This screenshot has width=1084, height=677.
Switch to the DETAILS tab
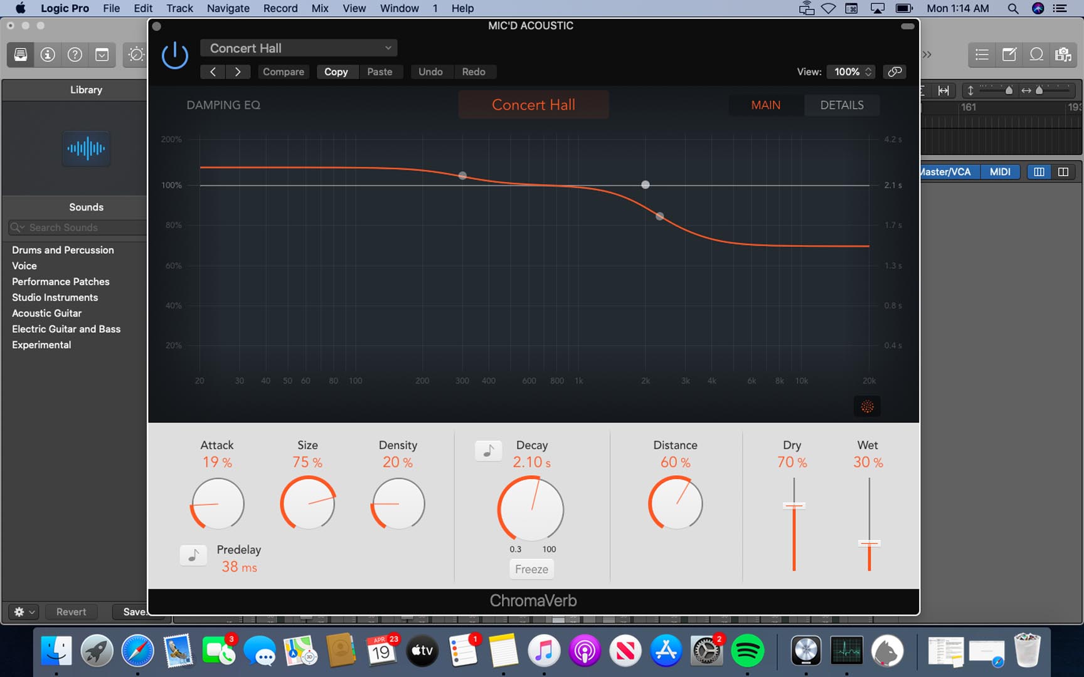pyautogui.click(x=842, y=105)
